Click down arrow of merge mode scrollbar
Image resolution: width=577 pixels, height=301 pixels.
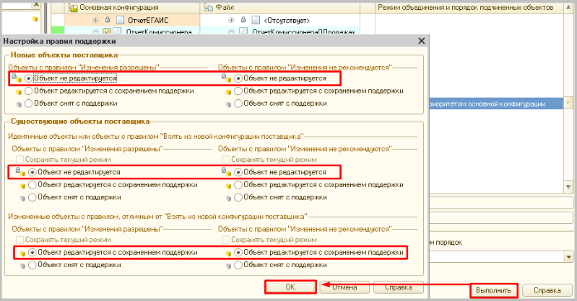tap(569, 187)
